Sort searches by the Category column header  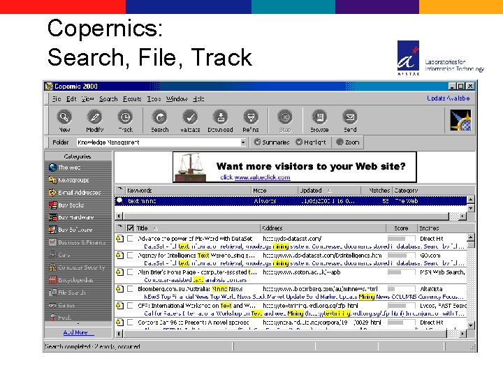(x=430, y=191)
